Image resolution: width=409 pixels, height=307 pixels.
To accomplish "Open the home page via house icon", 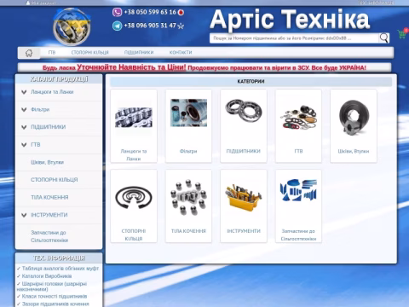I will [x=29, y=53].
